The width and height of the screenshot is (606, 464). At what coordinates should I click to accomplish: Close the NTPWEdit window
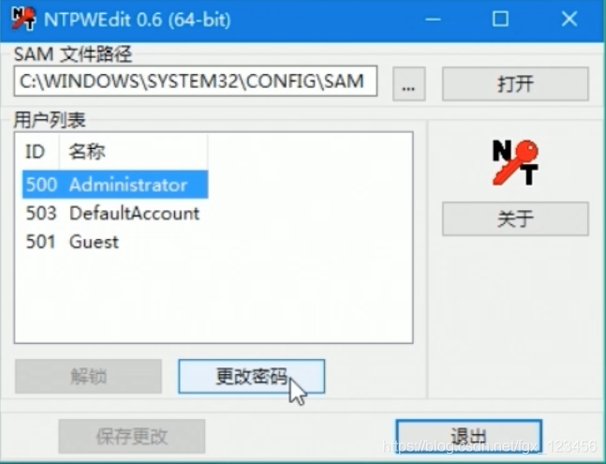click(569, 19)
